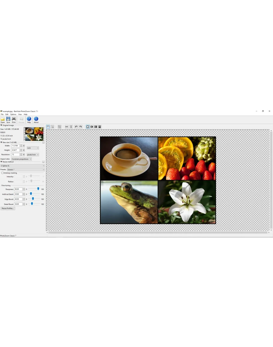Switch to vertical split preview

[x=92, y=127]
